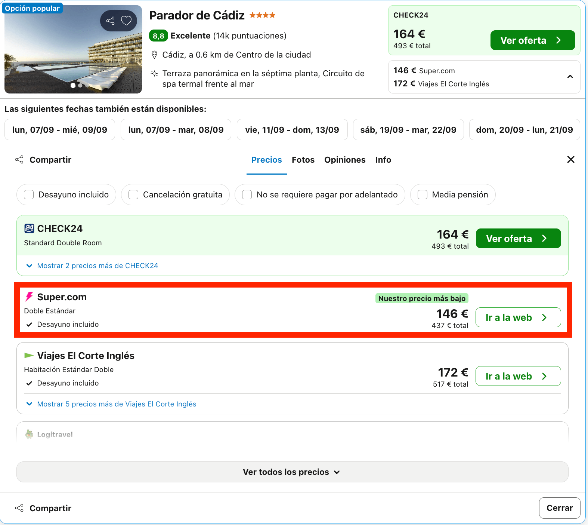Tick the Media pensión checkbox

423,195
